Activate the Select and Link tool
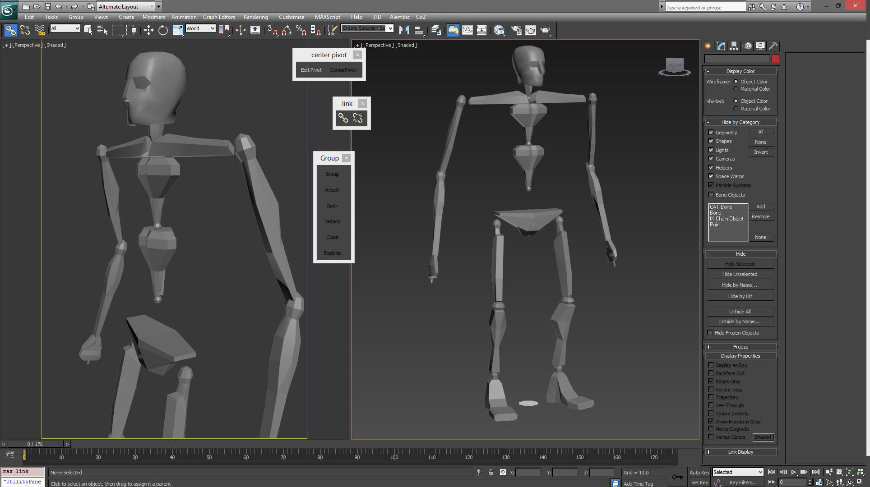This screenshot has height=487, width=870. tap(10, 30)
